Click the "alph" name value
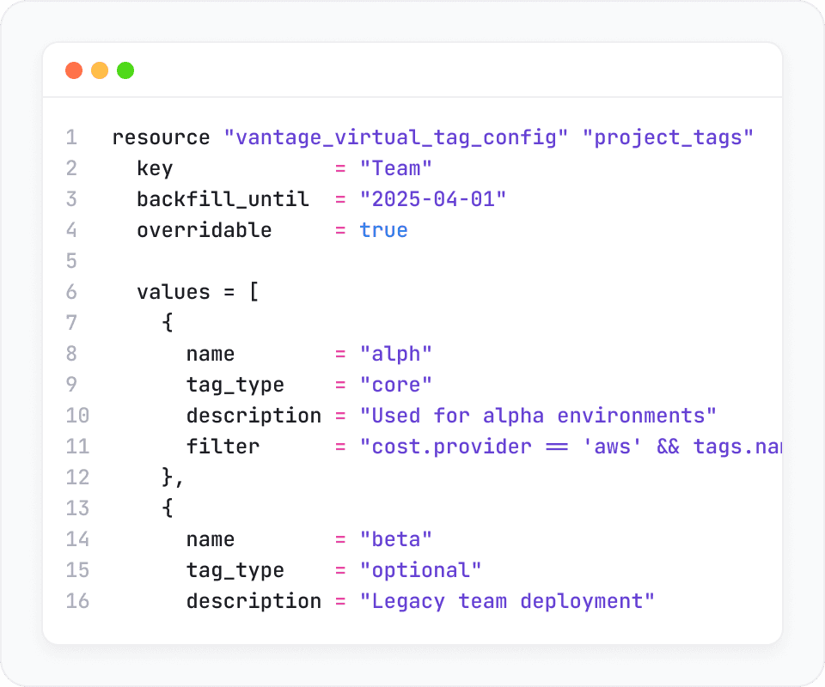 click(x=396, y=354)
